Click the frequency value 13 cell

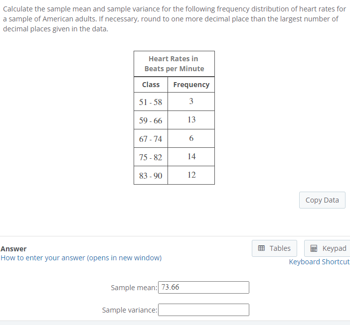pyautogui.click(x=191, y=120)
